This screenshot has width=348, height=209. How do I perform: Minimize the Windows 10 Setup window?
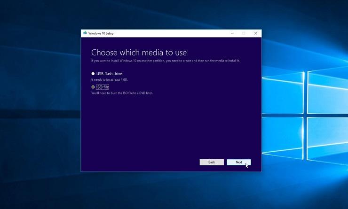coord(232,33)
